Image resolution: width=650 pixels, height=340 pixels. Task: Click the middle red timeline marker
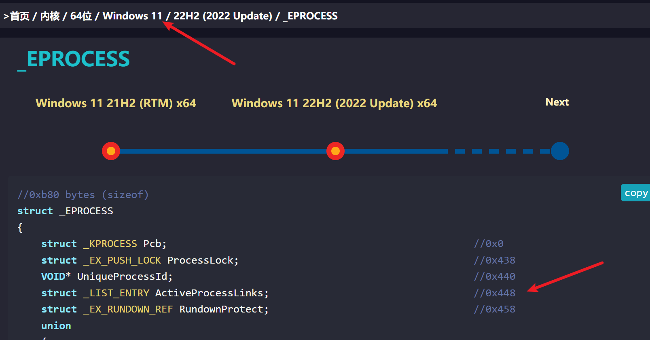335,151
